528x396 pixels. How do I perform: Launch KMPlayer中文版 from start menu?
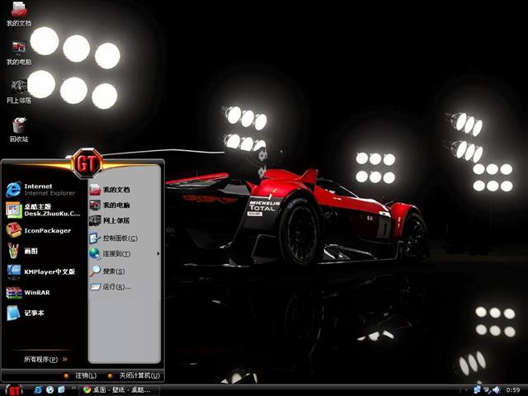43,271
